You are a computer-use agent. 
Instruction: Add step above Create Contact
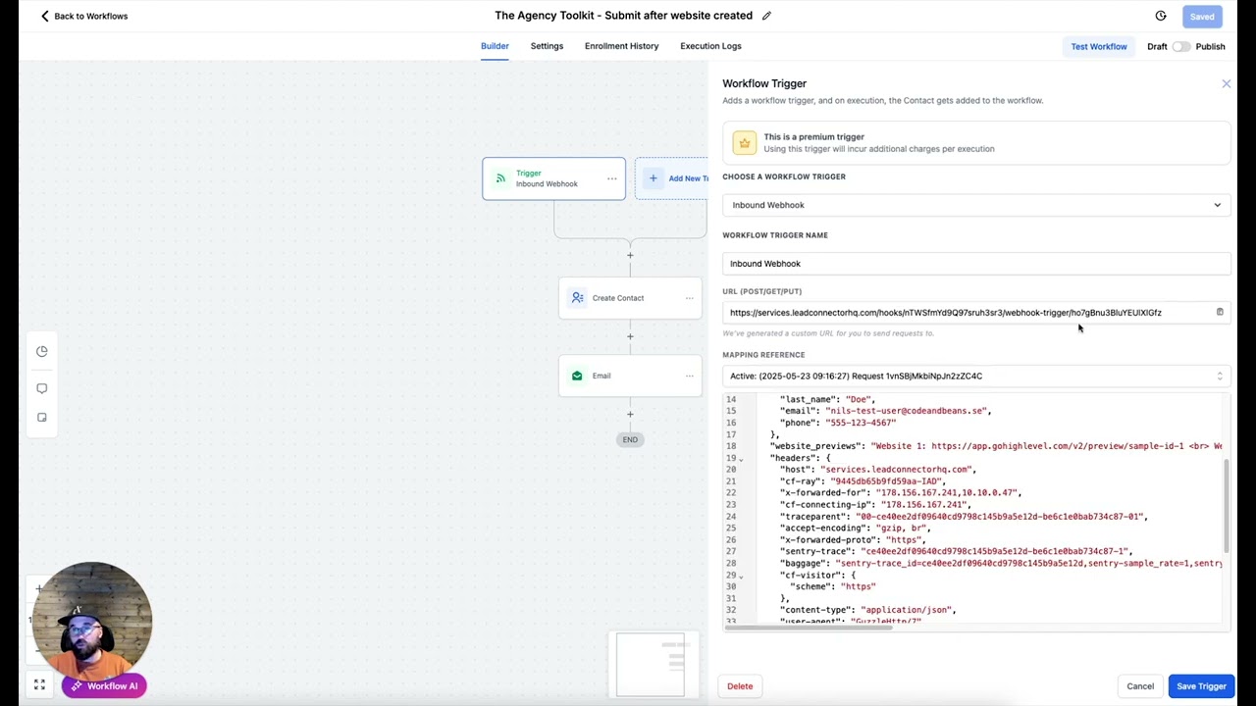pyautogui.click(x=630, y=256)
